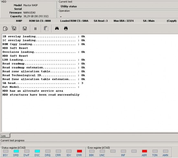Click the red ABR error indicator

[x=144, y=151]
